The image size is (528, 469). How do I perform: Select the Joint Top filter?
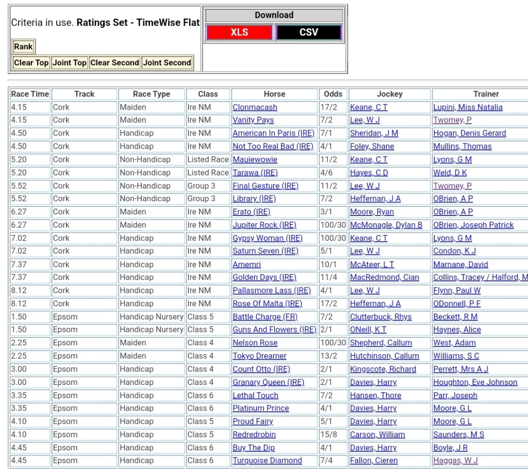(70, 63)
